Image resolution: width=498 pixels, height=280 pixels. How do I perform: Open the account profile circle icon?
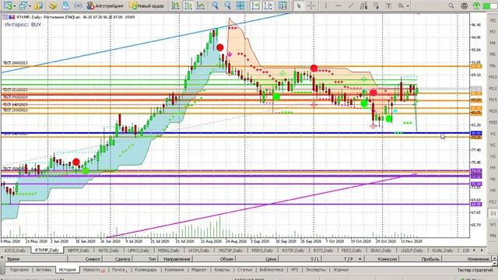point(464,5)
